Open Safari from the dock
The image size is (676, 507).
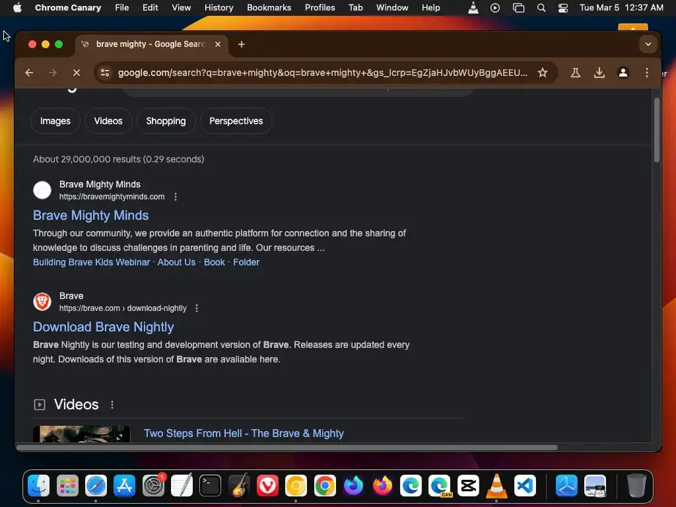click(x=96, y=486)
